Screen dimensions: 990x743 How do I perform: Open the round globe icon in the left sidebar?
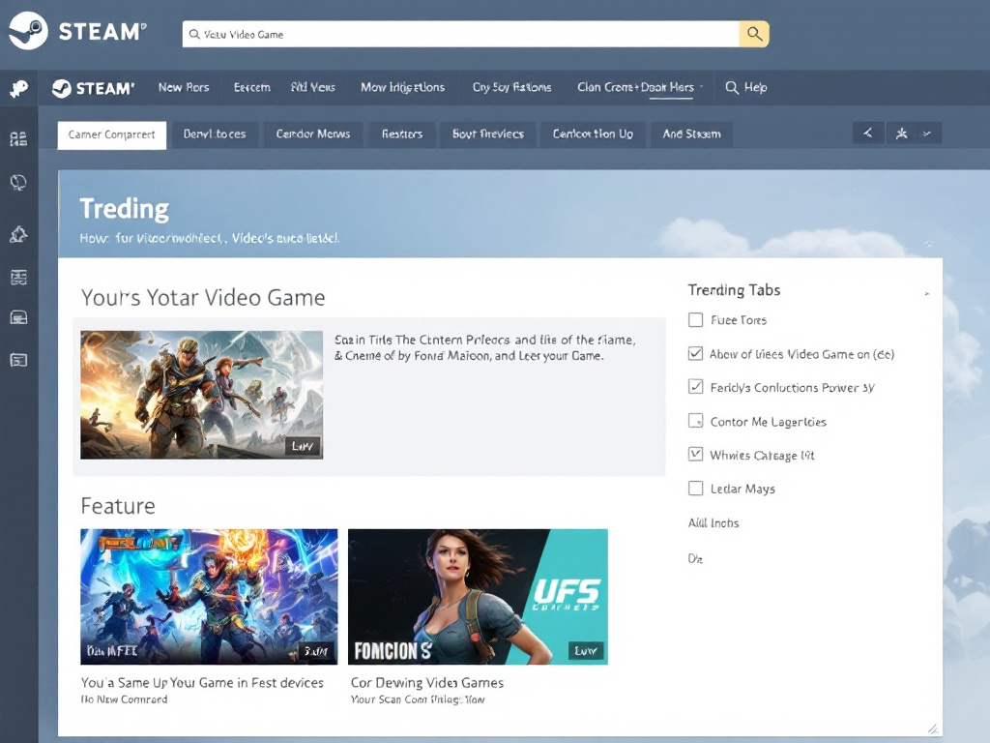pyautogui.click(x=18, y=183)
